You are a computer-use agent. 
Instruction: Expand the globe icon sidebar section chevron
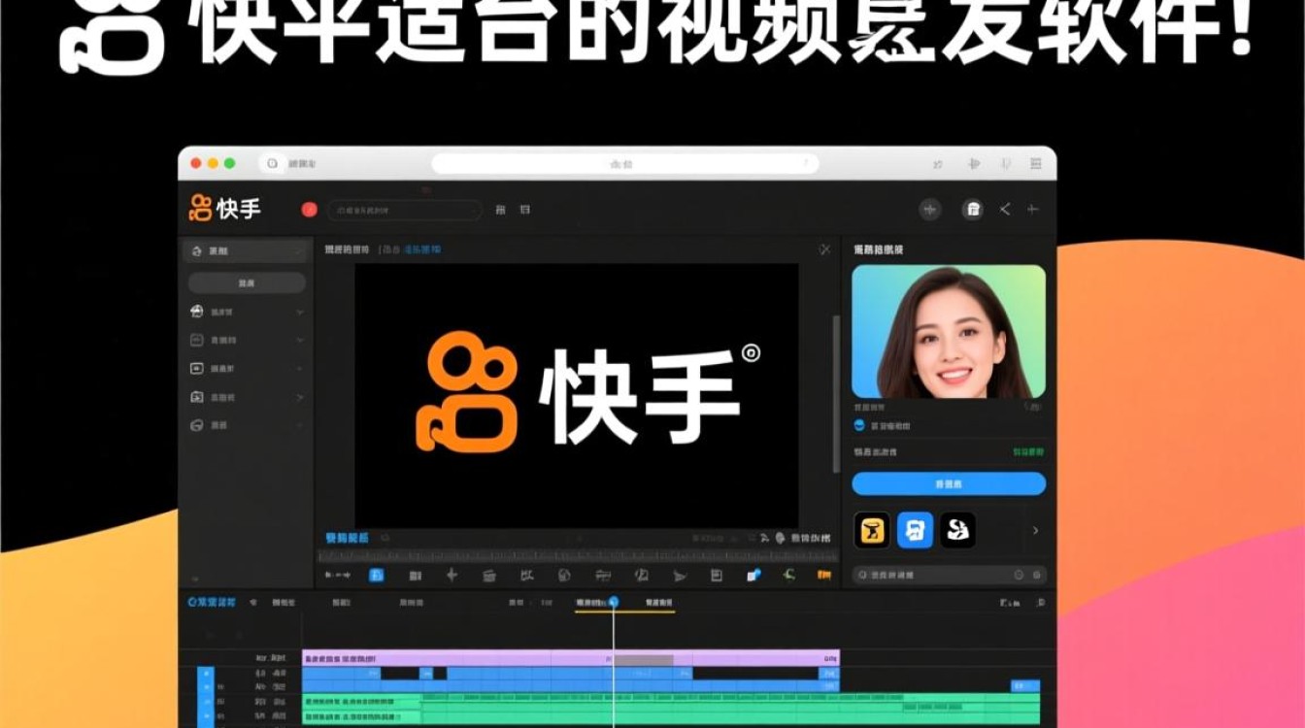[x=299, y=312]
